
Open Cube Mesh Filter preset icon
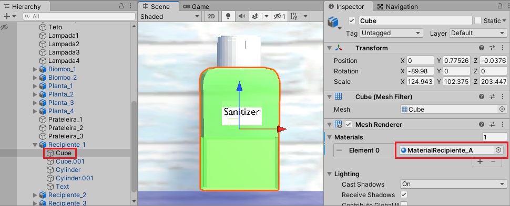[x=492, y=96]
